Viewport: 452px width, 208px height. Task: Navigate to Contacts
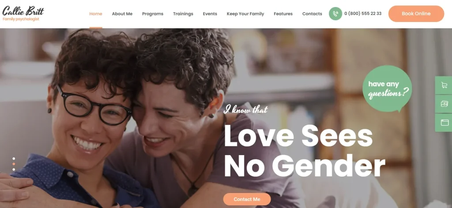[x=312, y=14]
